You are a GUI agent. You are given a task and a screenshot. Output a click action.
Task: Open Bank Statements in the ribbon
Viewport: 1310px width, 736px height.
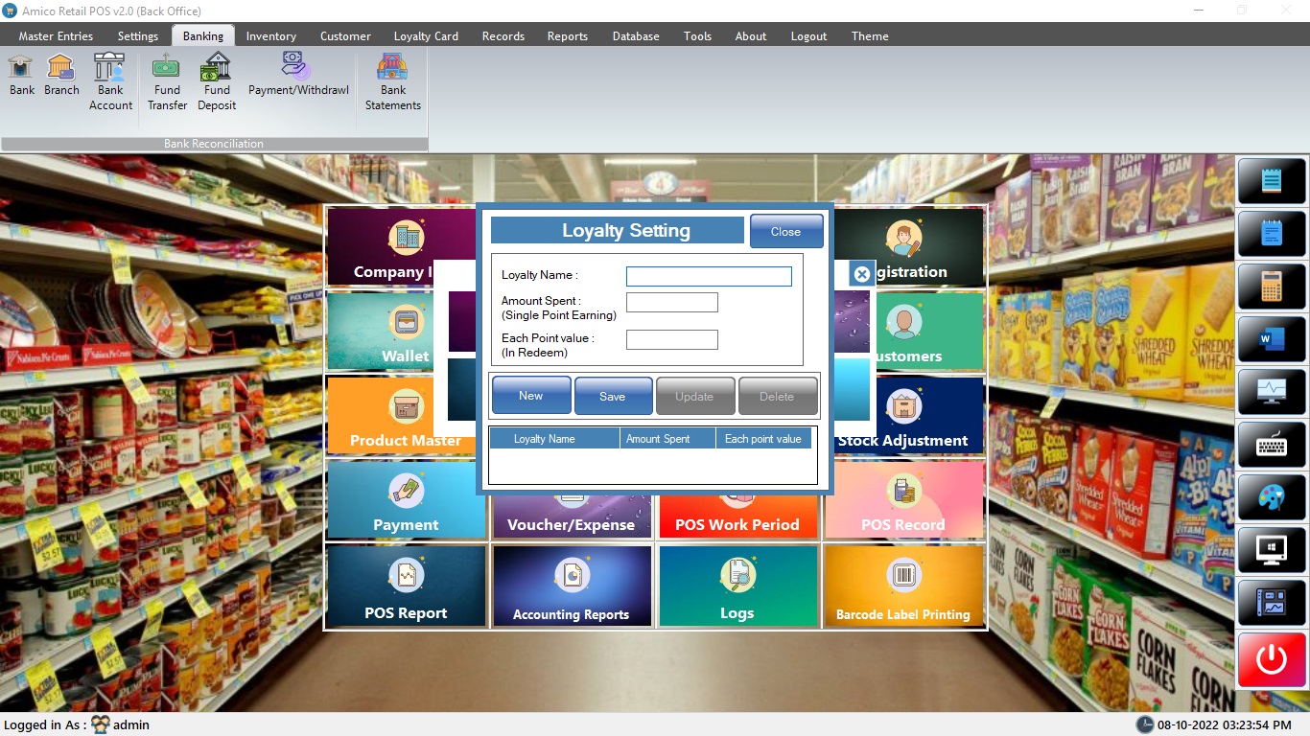tap(392, 80)
